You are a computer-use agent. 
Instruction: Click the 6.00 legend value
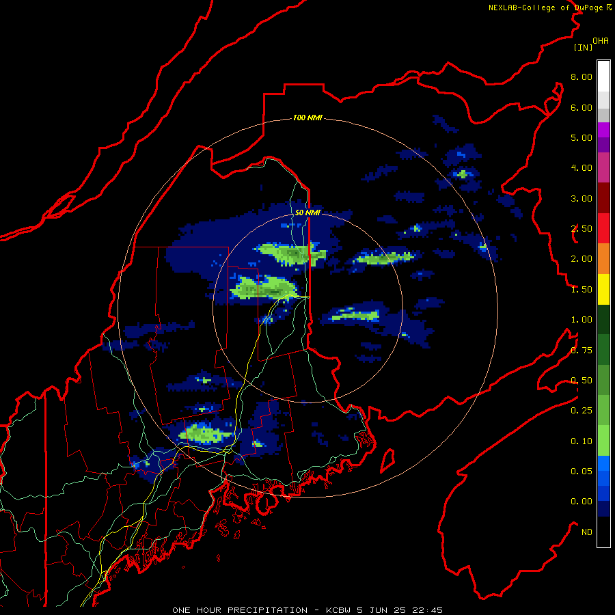tap(582, 107)
